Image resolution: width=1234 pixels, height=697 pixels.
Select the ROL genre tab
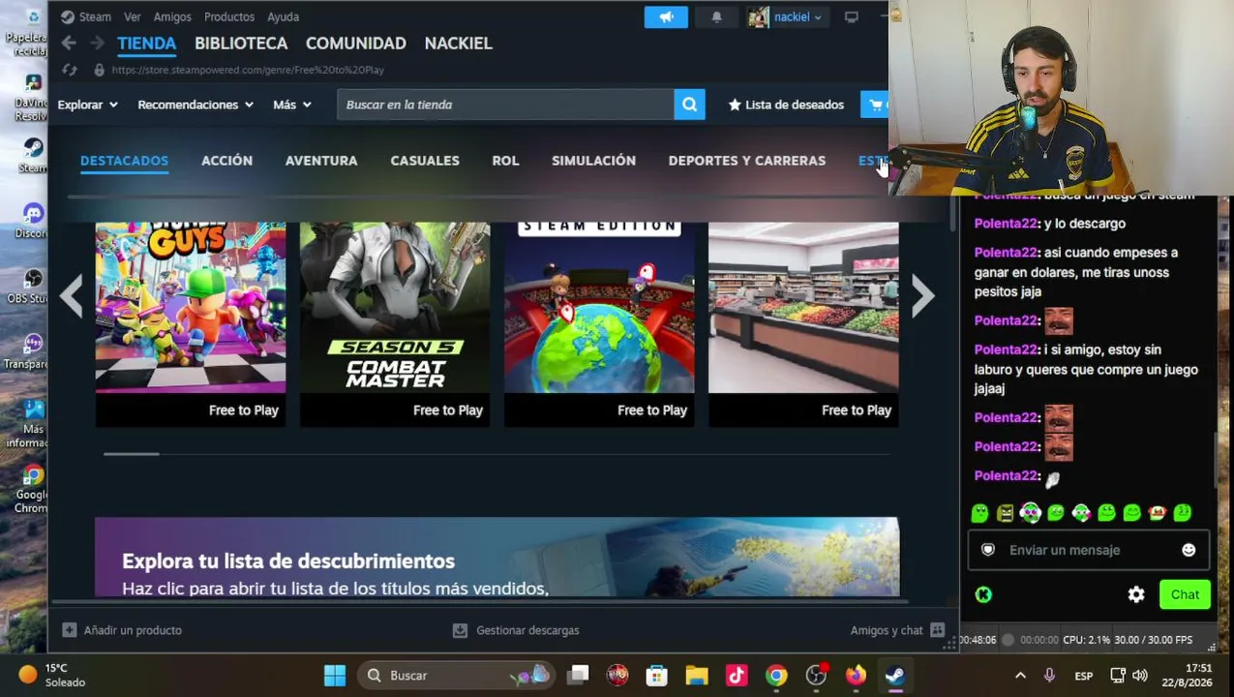pyautogui.click(x=505, y=161)
